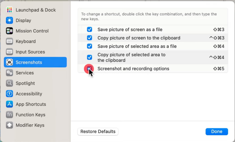Click Restore Defaults button
The image size is (235, 142).
98,132
